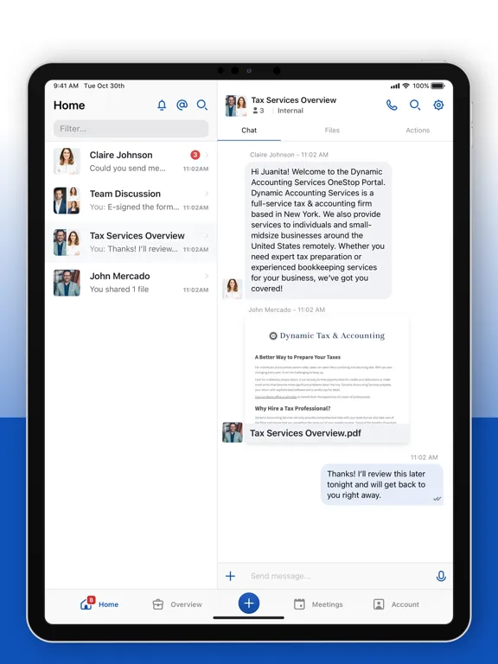Open notifications bell in Home header
This screenshot has height=664, width=498.
[x=162, y=105]
